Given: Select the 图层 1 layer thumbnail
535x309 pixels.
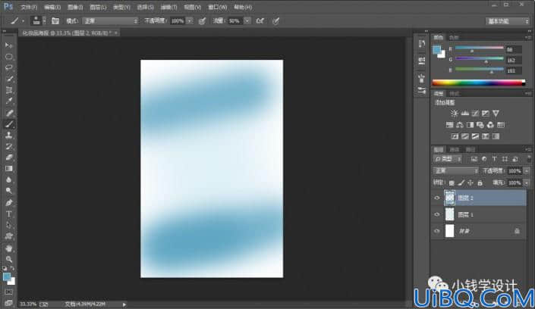Looking at the screenshot, I should point(450,214).
